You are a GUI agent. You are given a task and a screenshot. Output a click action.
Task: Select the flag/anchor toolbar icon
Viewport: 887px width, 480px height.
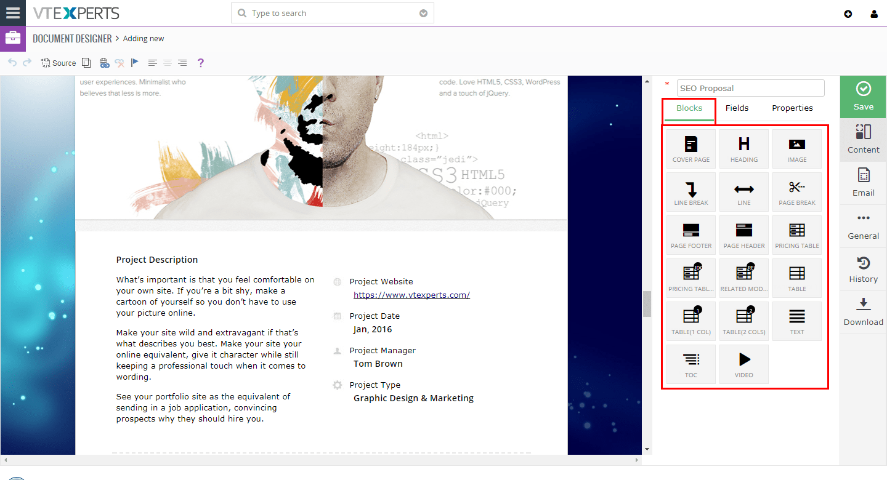point(134,62)
